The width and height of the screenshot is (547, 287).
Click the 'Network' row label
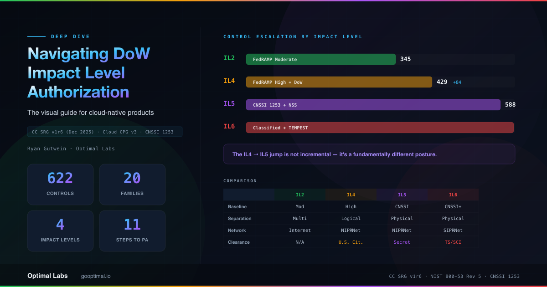click(237, 231)
